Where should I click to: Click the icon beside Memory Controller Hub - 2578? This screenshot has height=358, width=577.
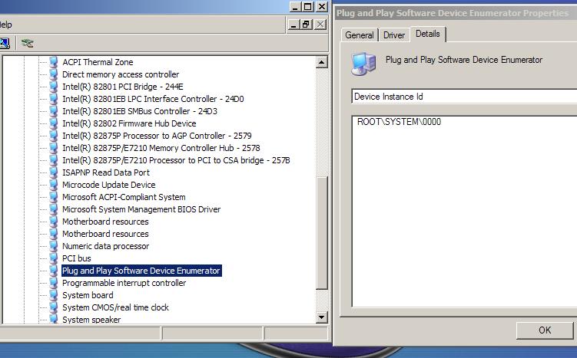coord(53,148)
